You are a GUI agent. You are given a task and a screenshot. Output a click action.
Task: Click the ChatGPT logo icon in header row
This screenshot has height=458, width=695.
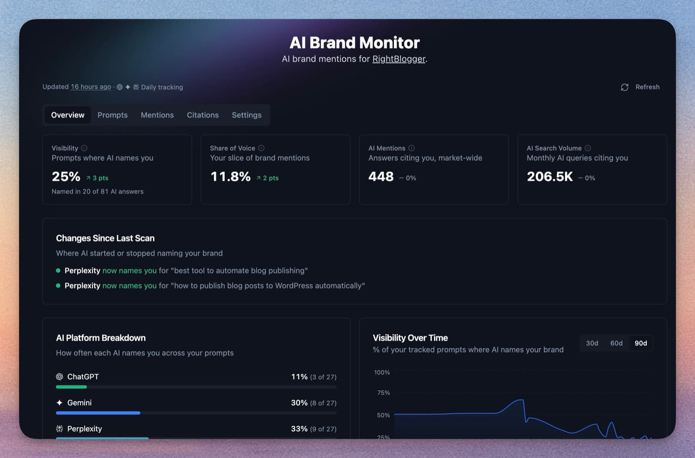[120, 87]
